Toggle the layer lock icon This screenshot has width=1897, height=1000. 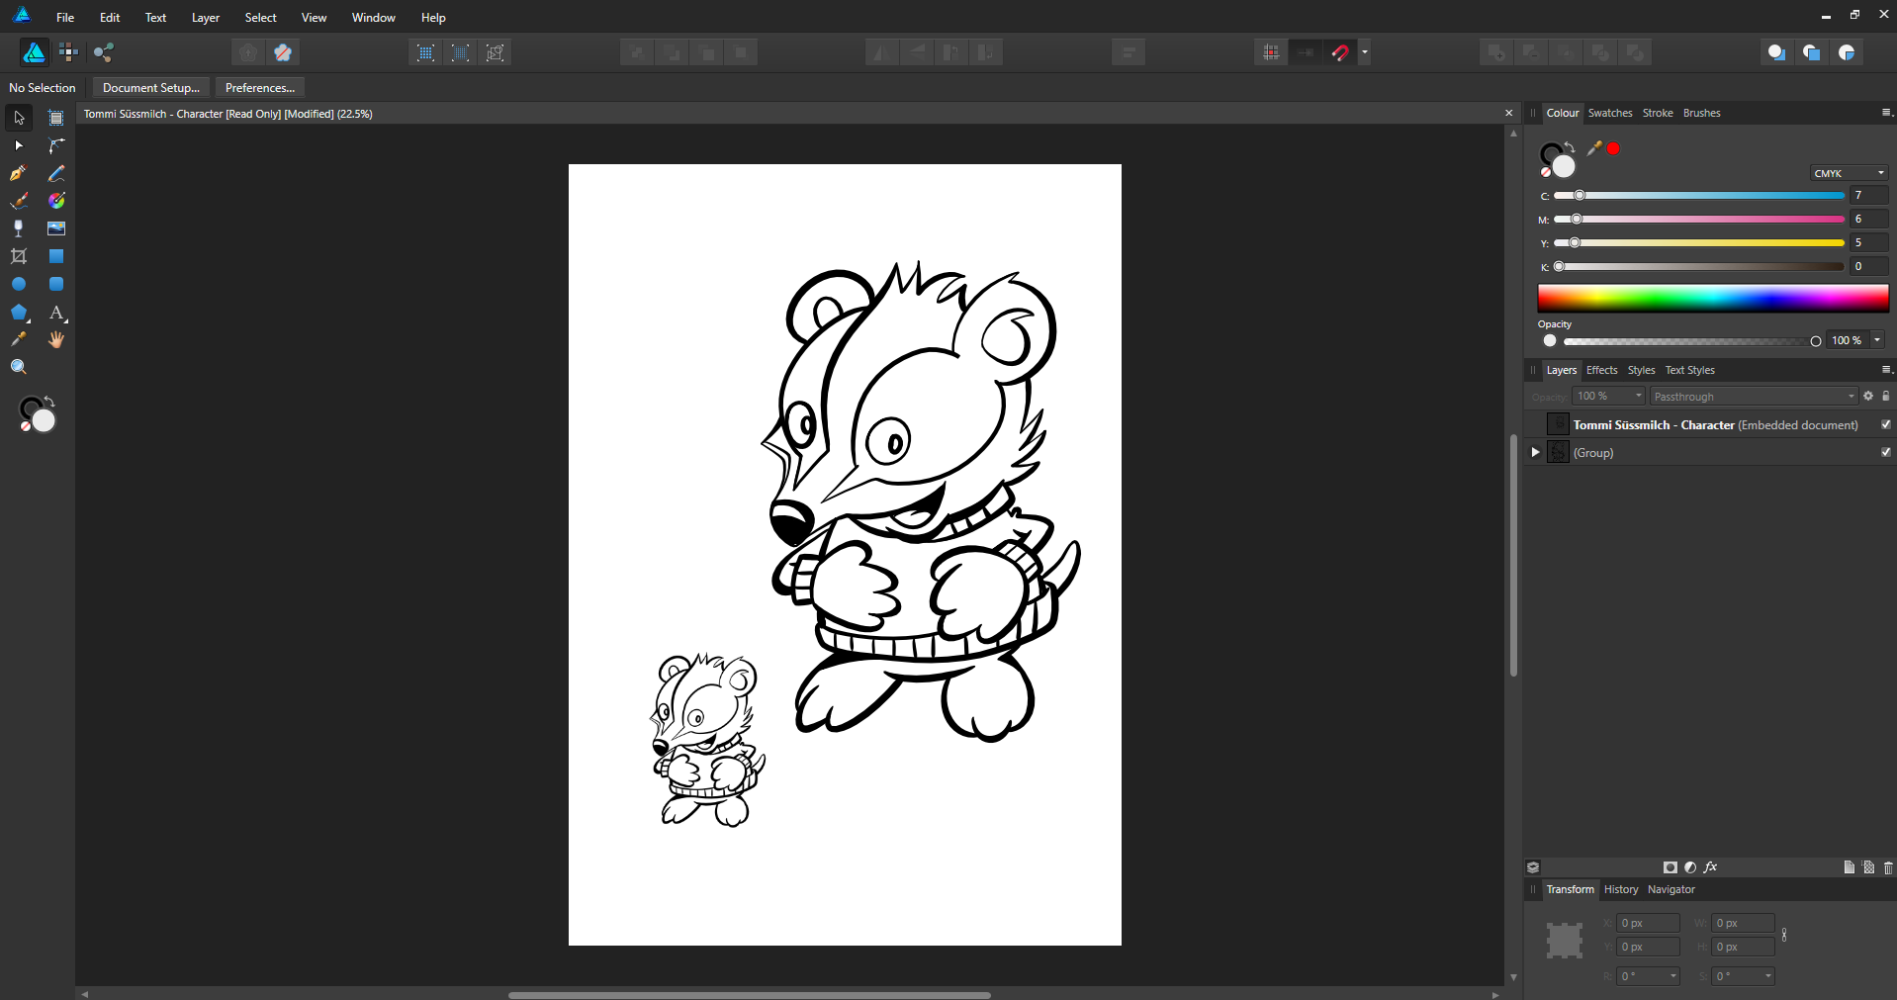(1886, 397)
